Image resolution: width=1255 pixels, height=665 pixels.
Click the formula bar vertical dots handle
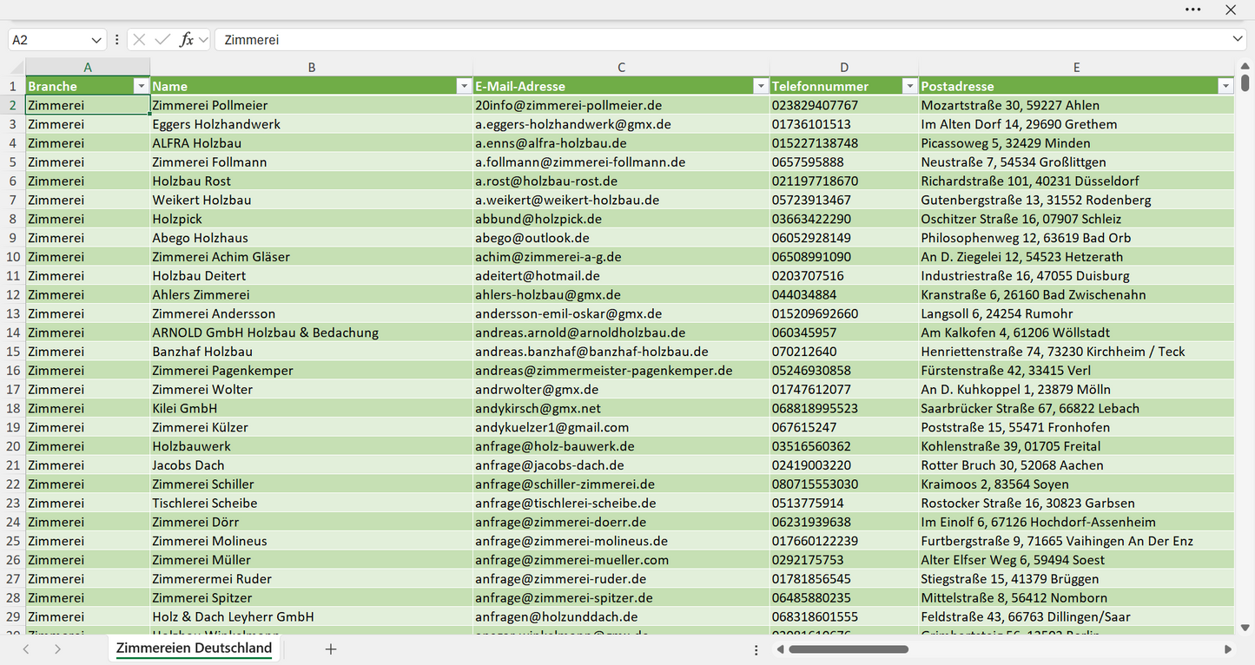click(117, 40)
